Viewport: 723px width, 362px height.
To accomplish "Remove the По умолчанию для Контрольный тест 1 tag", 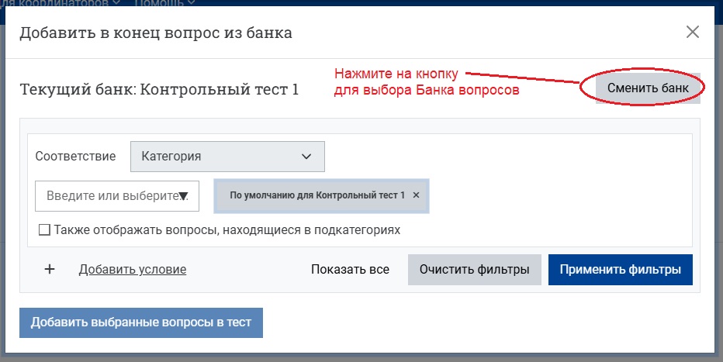I will (416, 195).
